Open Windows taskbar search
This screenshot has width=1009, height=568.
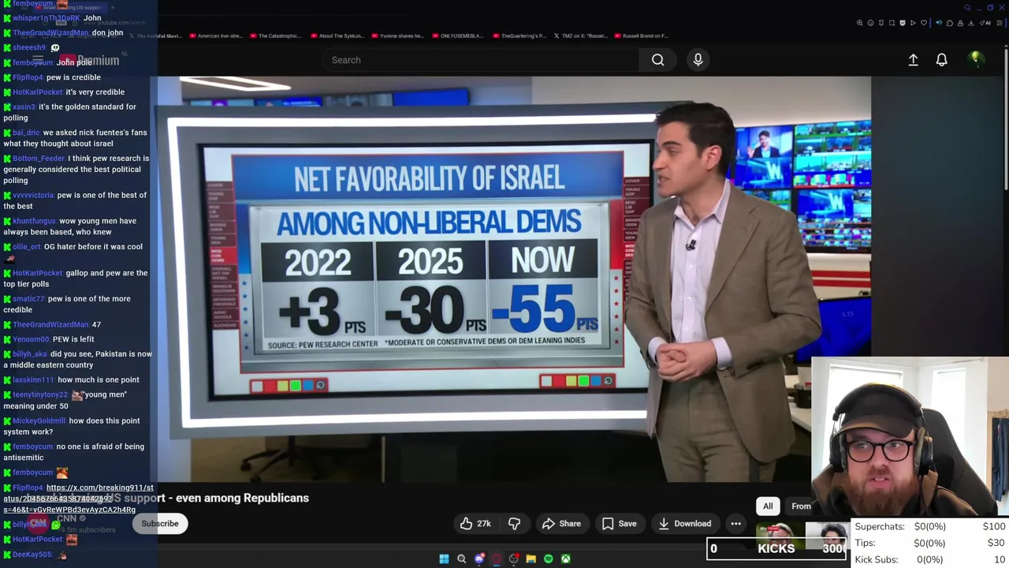coord(461,559)
